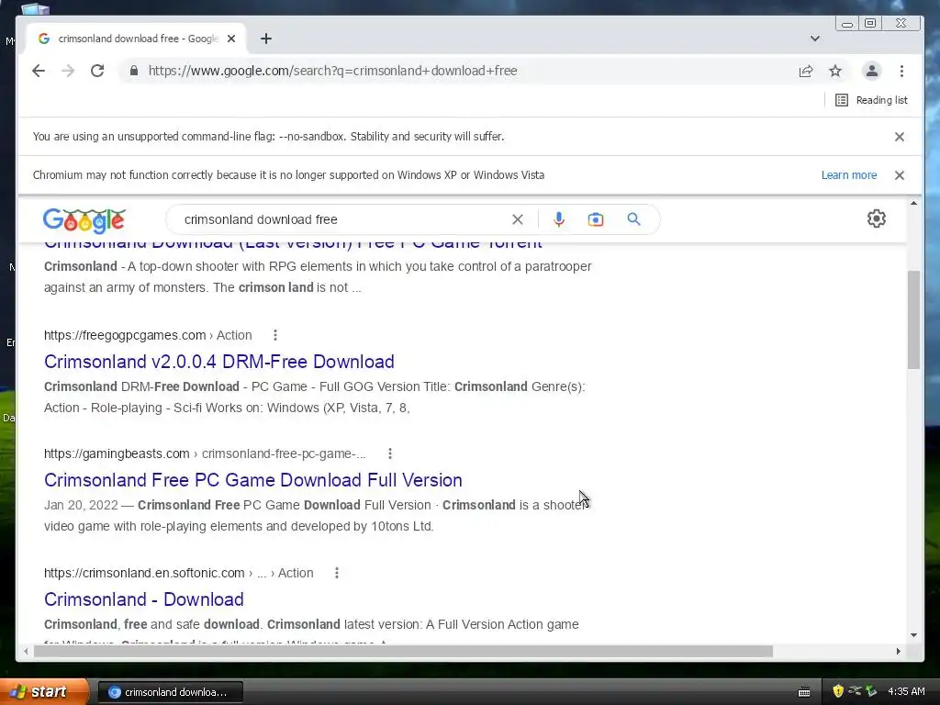Viewport: 940px width, 705px height.
Task: Click the scroll left arrow at bottom
Action: tap(26, 651)
